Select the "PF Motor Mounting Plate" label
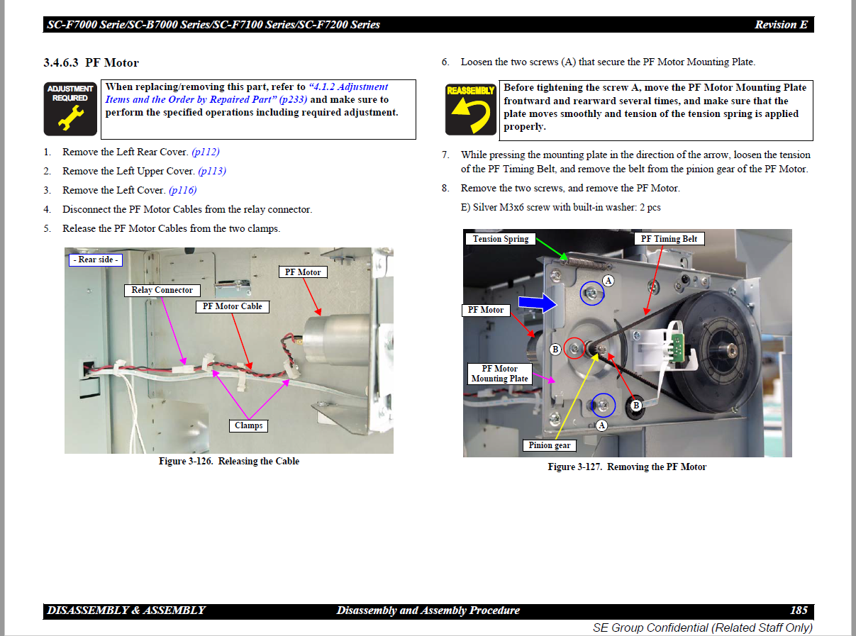Image resolution: width=856 pixels, height=636 pixels. click(499, 374)
